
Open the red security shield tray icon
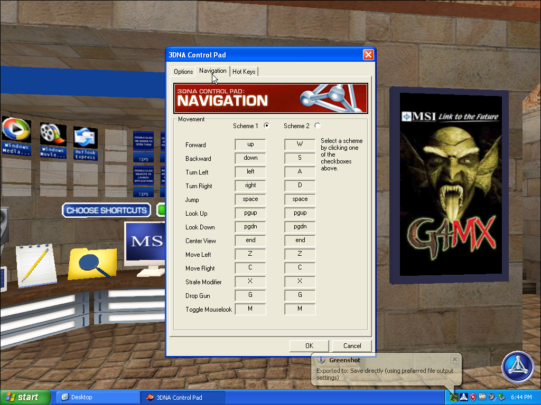point(473,398)
